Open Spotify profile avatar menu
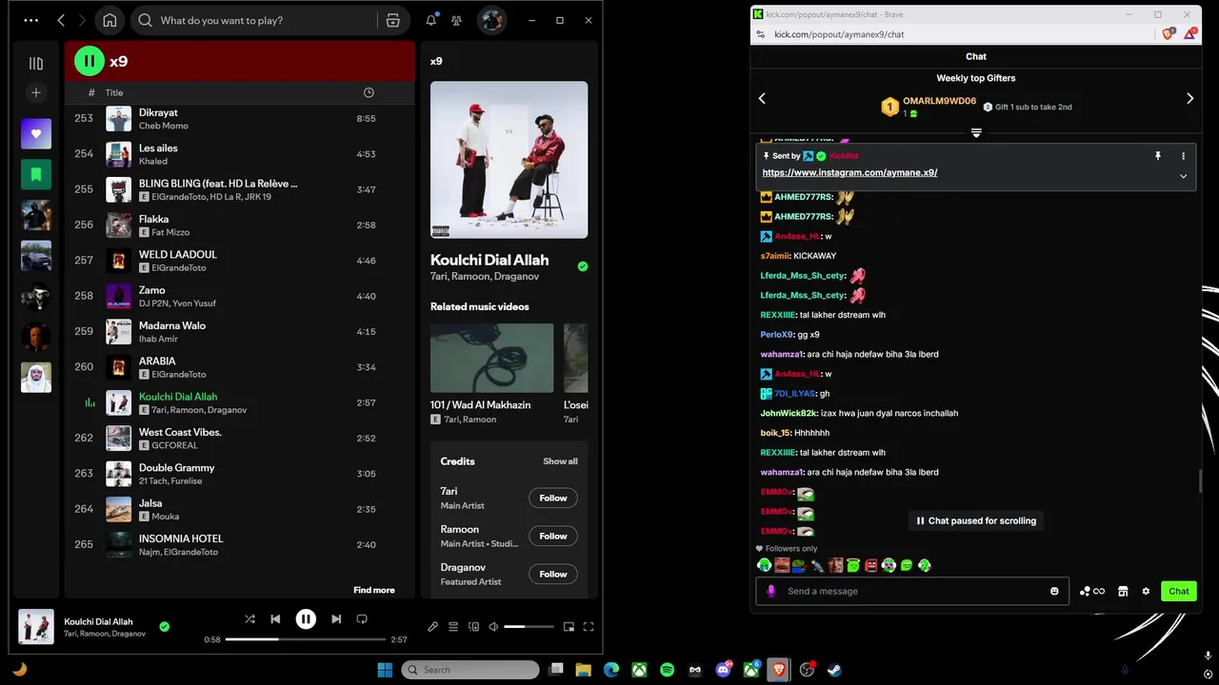 (x=491, y=20)
